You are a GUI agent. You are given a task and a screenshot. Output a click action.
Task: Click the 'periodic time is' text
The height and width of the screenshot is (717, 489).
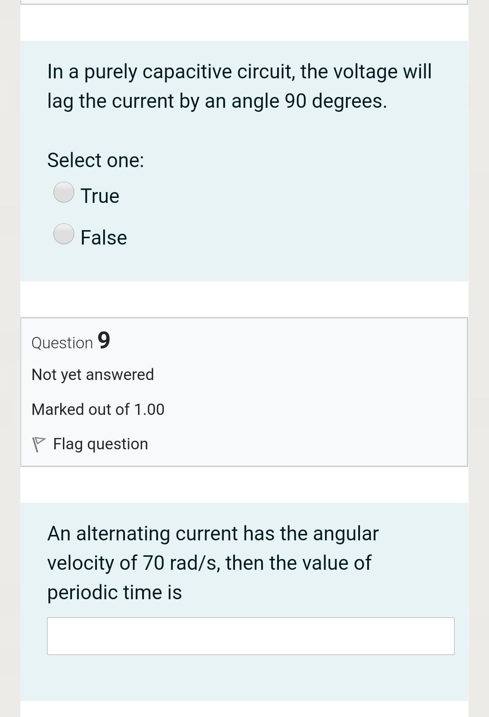(115, 592)
